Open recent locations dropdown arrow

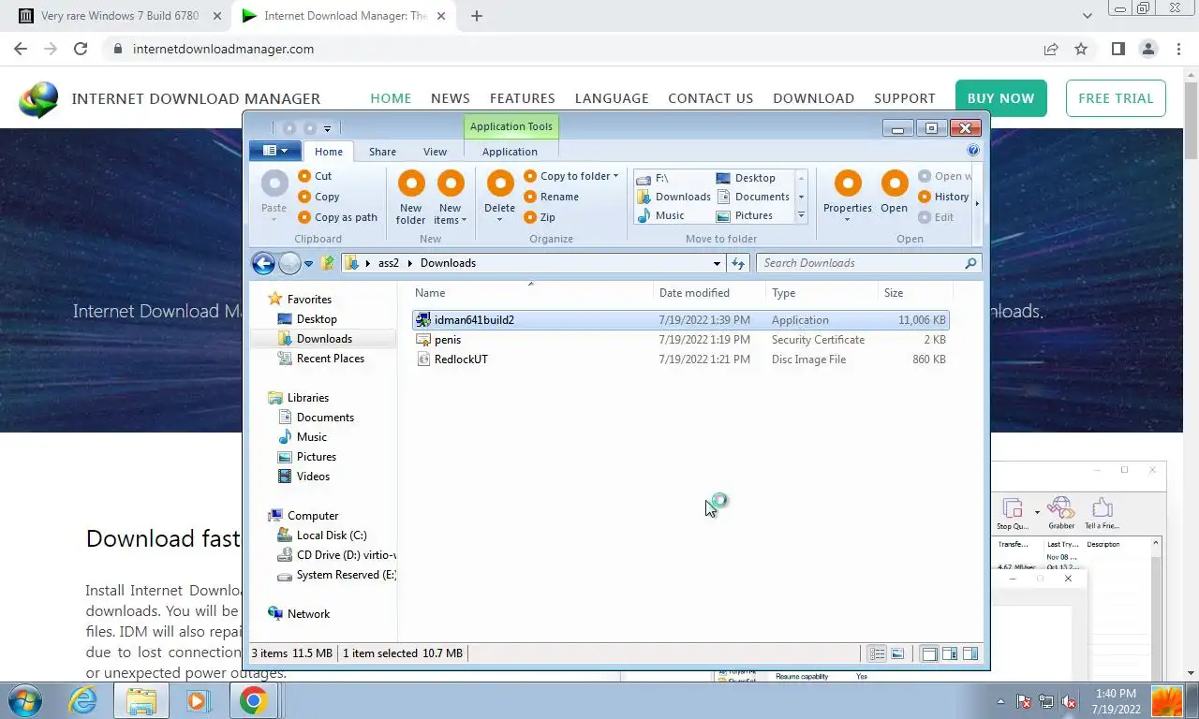(x=308, y=264)
